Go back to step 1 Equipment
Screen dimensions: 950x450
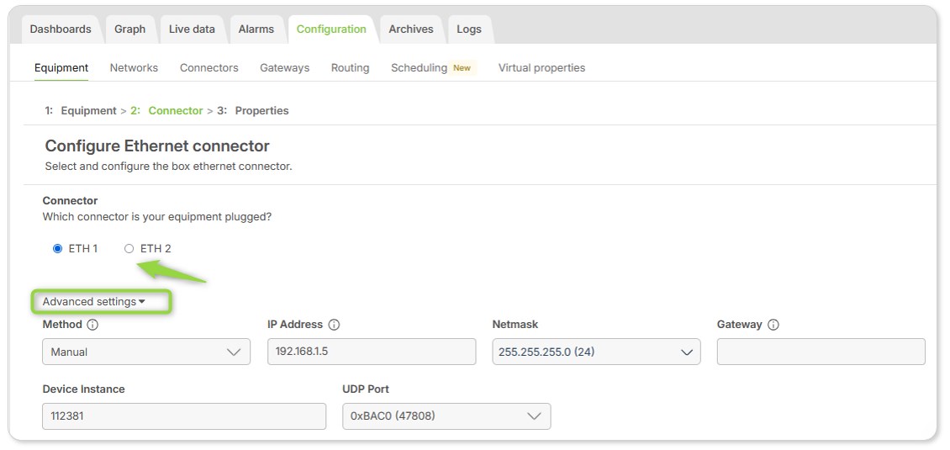[x=81, y=110]
